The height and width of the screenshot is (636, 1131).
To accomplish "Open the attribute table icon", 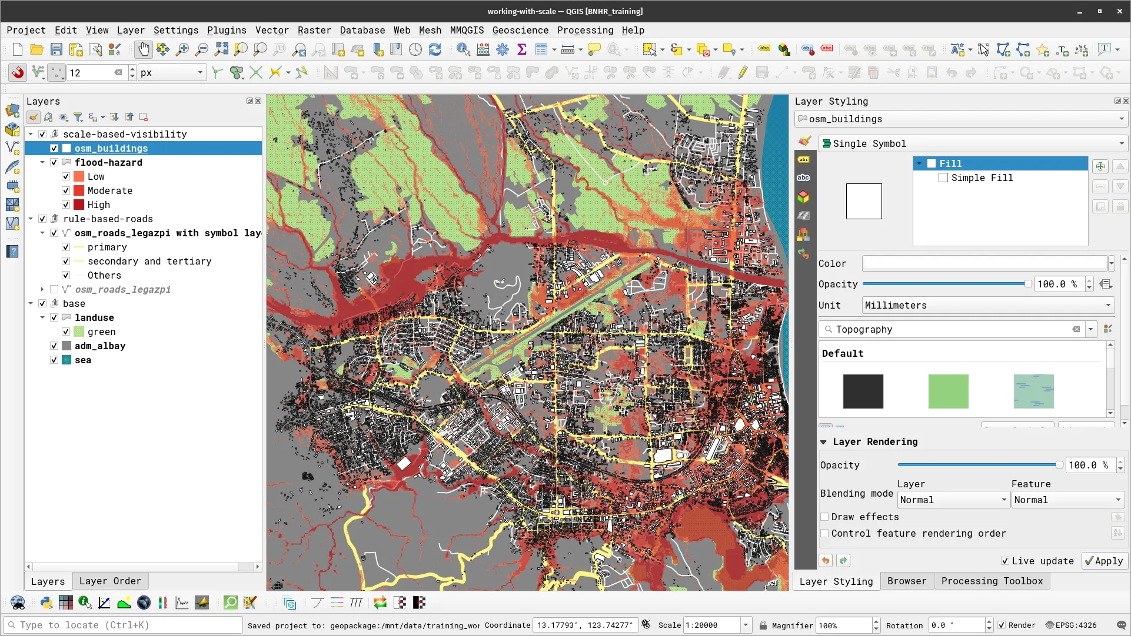I will click(x=542, y=49).
